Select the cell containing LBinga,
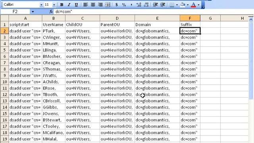Viewport: 254px width, 143px height. point(54,50)
